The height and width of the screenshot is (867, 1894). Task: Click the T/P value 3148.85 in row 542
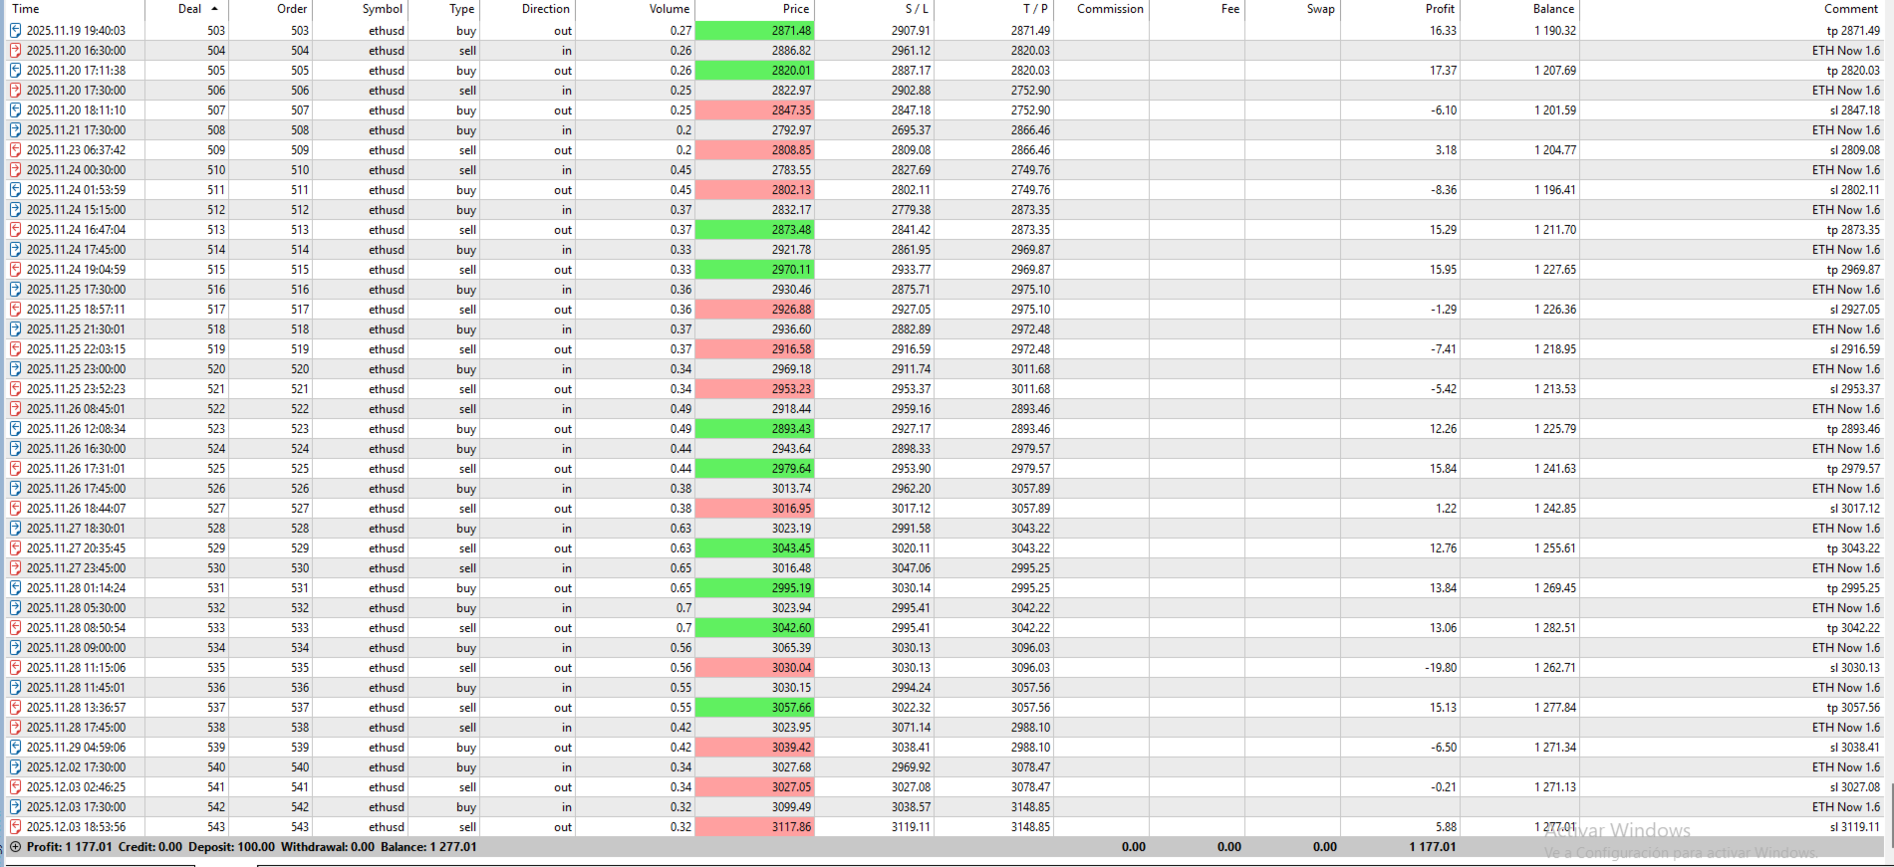(1030, 807)
